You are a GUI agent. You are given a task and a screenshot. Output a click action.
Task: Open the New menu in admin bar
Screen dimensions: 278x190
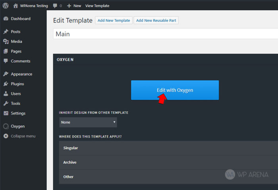pyautogui.click(x=77, y=6)
